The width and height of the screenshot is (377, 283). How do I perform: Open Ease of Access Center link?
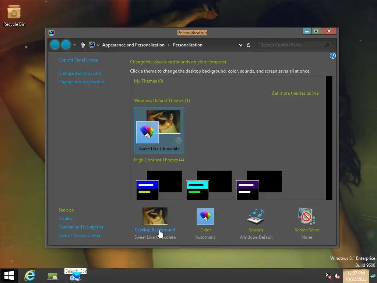pyautogui.click(x=80, y=235)
